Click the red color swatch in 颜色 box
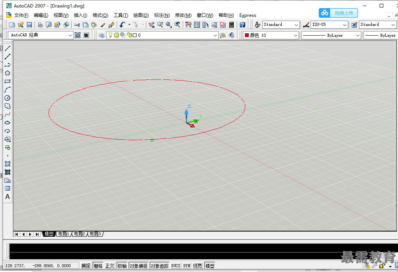 coord(246,35)
